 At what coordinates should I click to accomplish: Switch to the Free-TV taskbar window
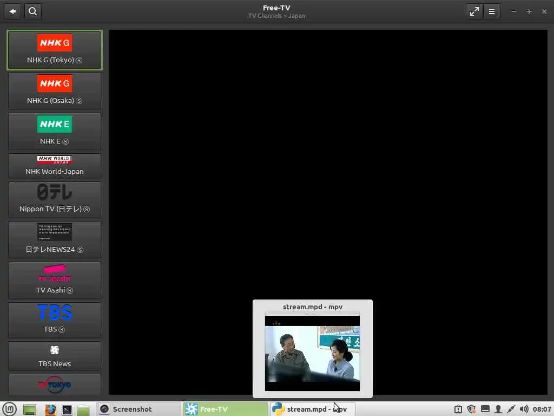(x=226, y=409)
